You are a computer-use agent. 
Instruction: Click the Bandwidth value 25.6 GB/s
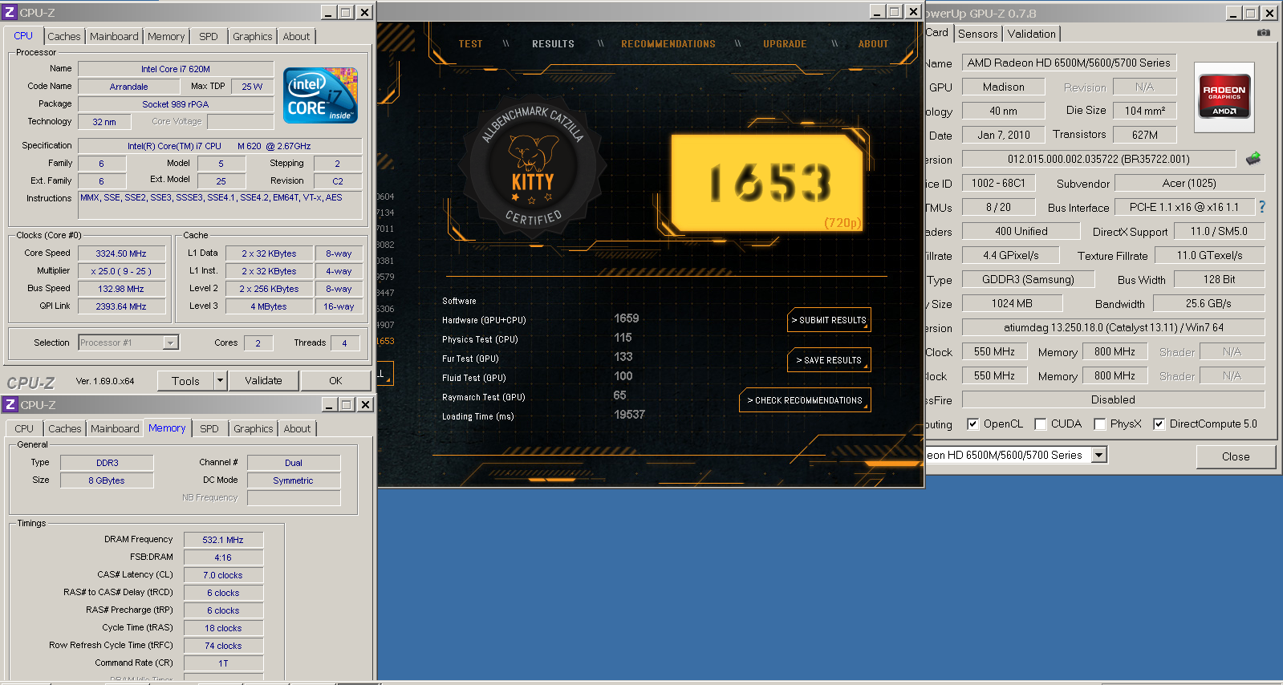click(x=1208, y=303)
